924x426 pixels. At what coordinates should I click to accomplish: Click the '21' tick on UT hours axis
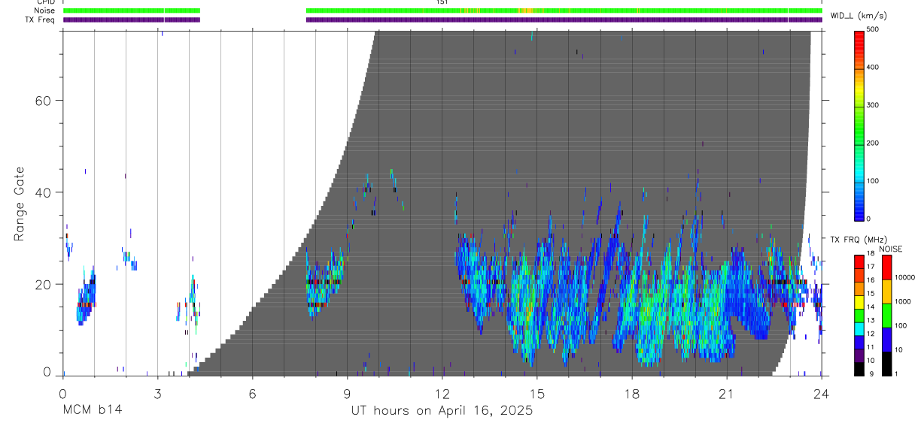(x=726, y=393)
